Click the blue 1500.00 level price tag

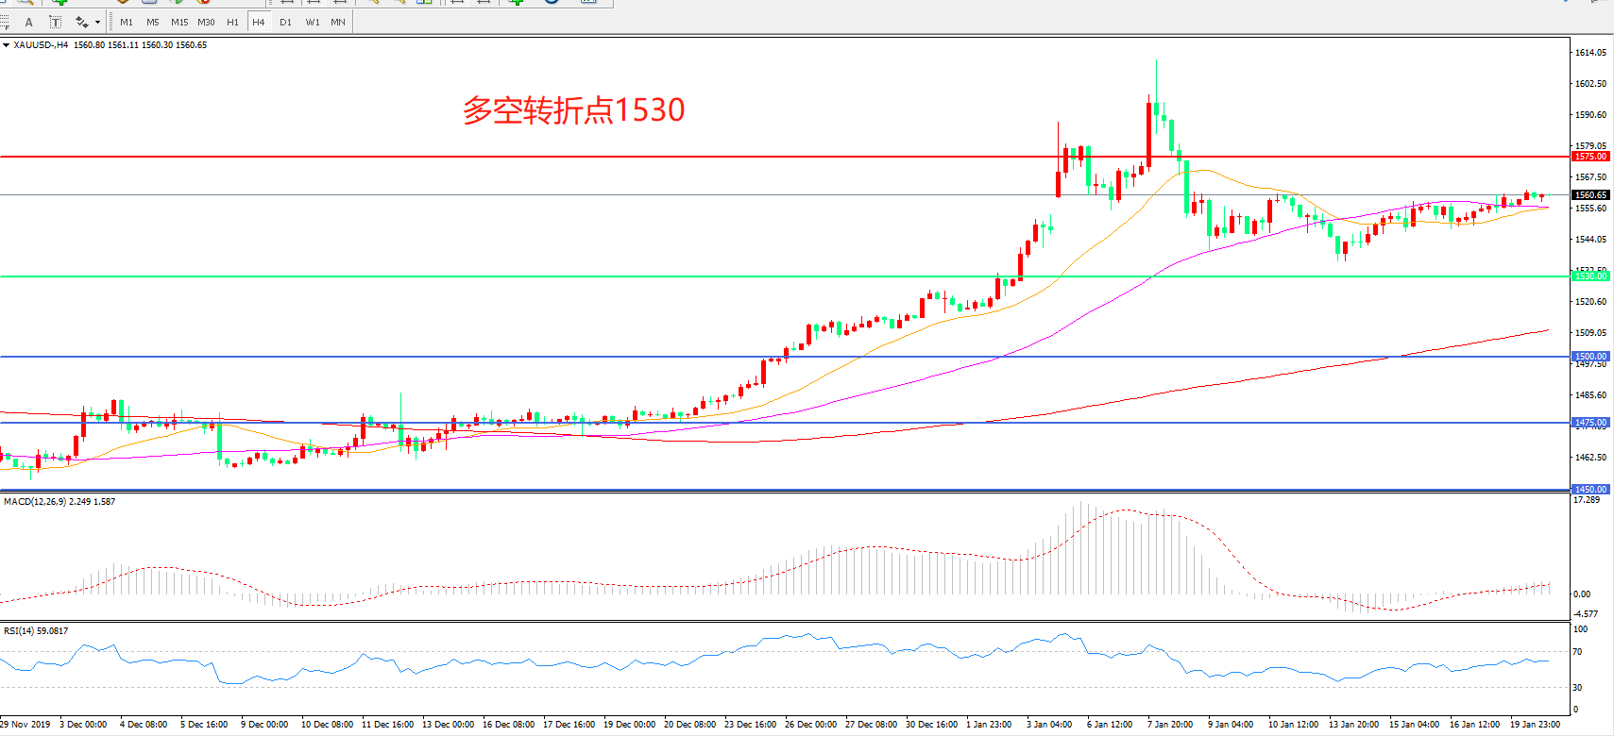pyautogui.click(x=1589, y=357)
